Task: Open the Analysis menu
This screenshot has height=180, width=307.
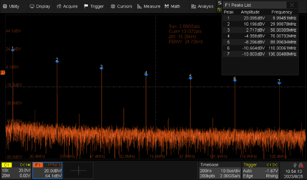Action: tap(202, 7)
